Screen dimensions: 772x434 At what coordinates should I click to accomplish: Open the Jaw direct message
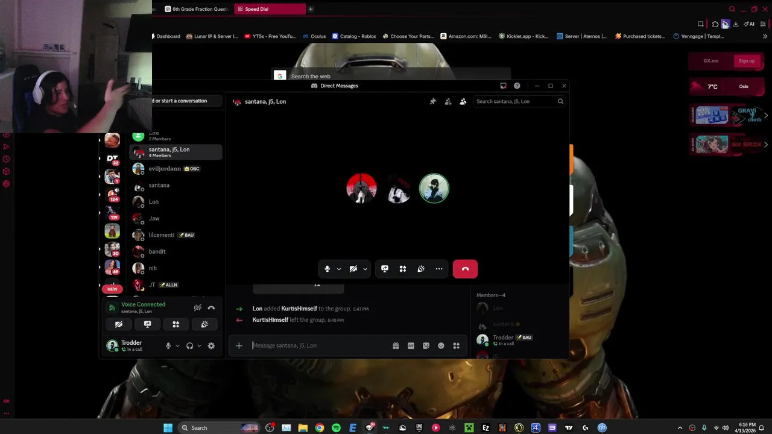(176, 218)
